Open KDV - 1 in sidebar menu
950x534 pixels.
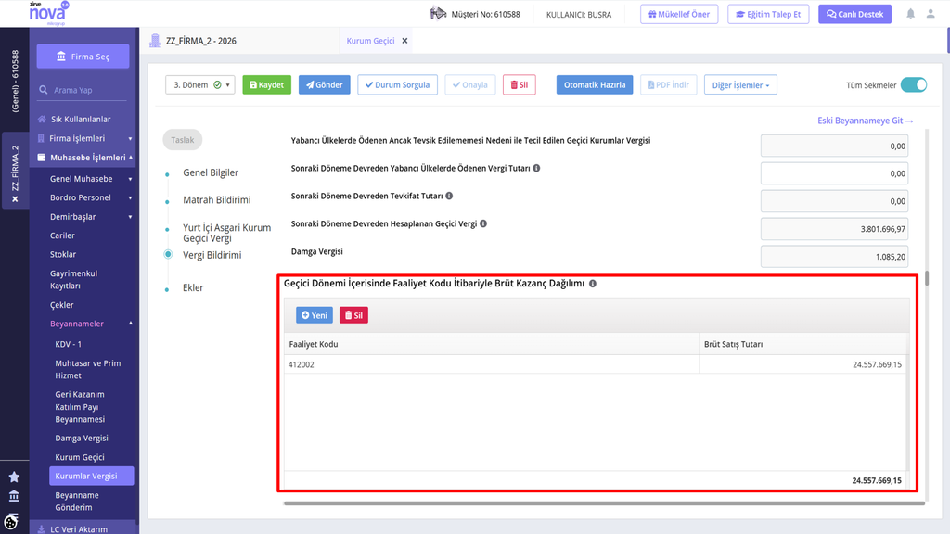[68, 344]
